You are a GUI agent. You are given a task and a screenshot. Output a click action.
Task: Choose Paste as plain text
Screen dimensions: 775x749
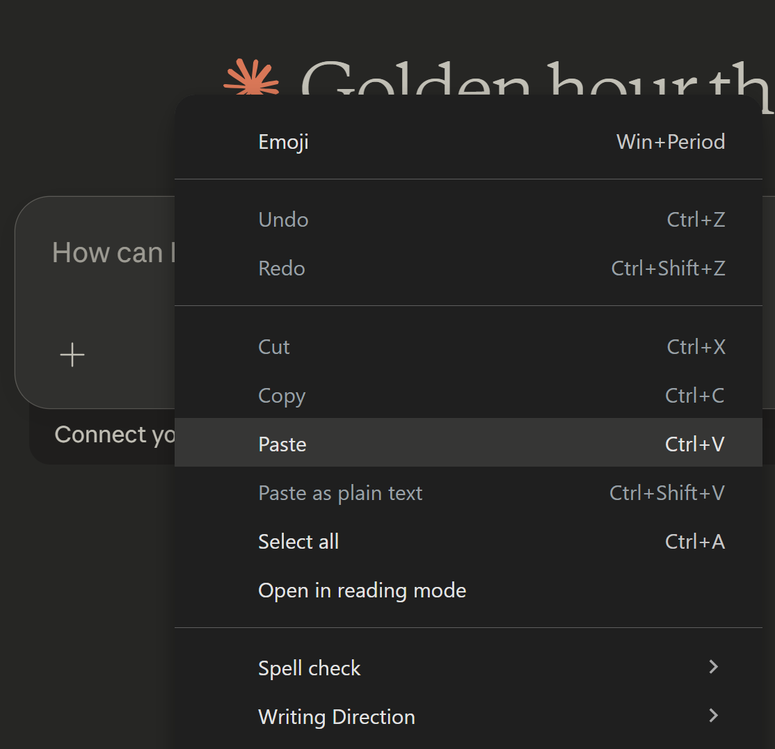point(340,493)
